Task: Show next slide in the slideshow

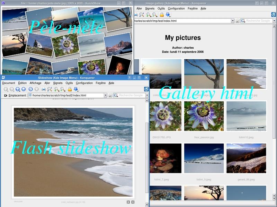Action: click(x=133, y=202)
